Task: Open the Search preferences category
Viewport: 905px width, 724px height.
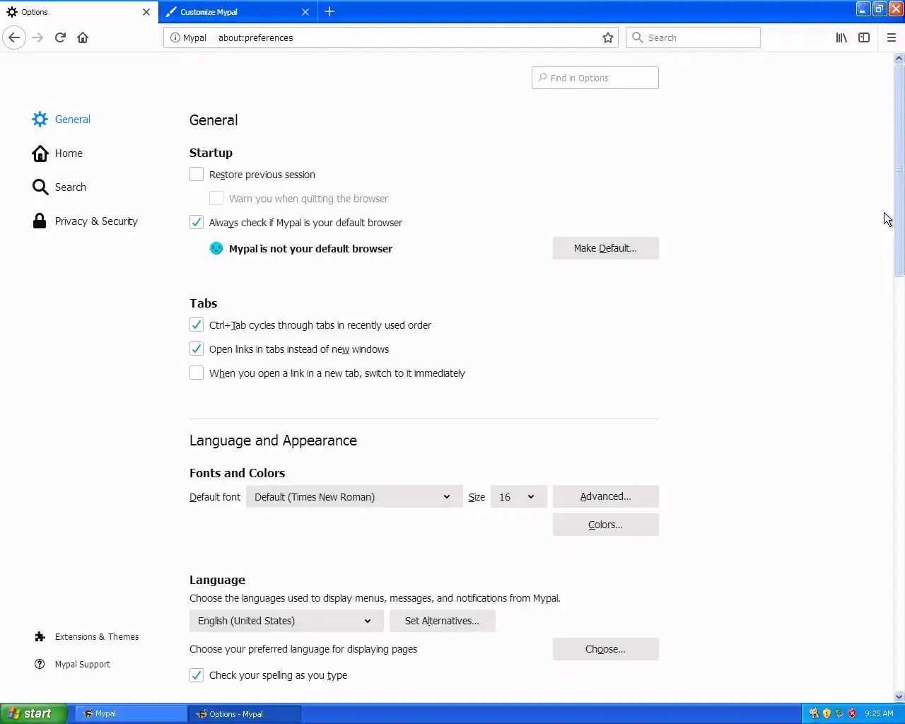Action: pos(71,187)
